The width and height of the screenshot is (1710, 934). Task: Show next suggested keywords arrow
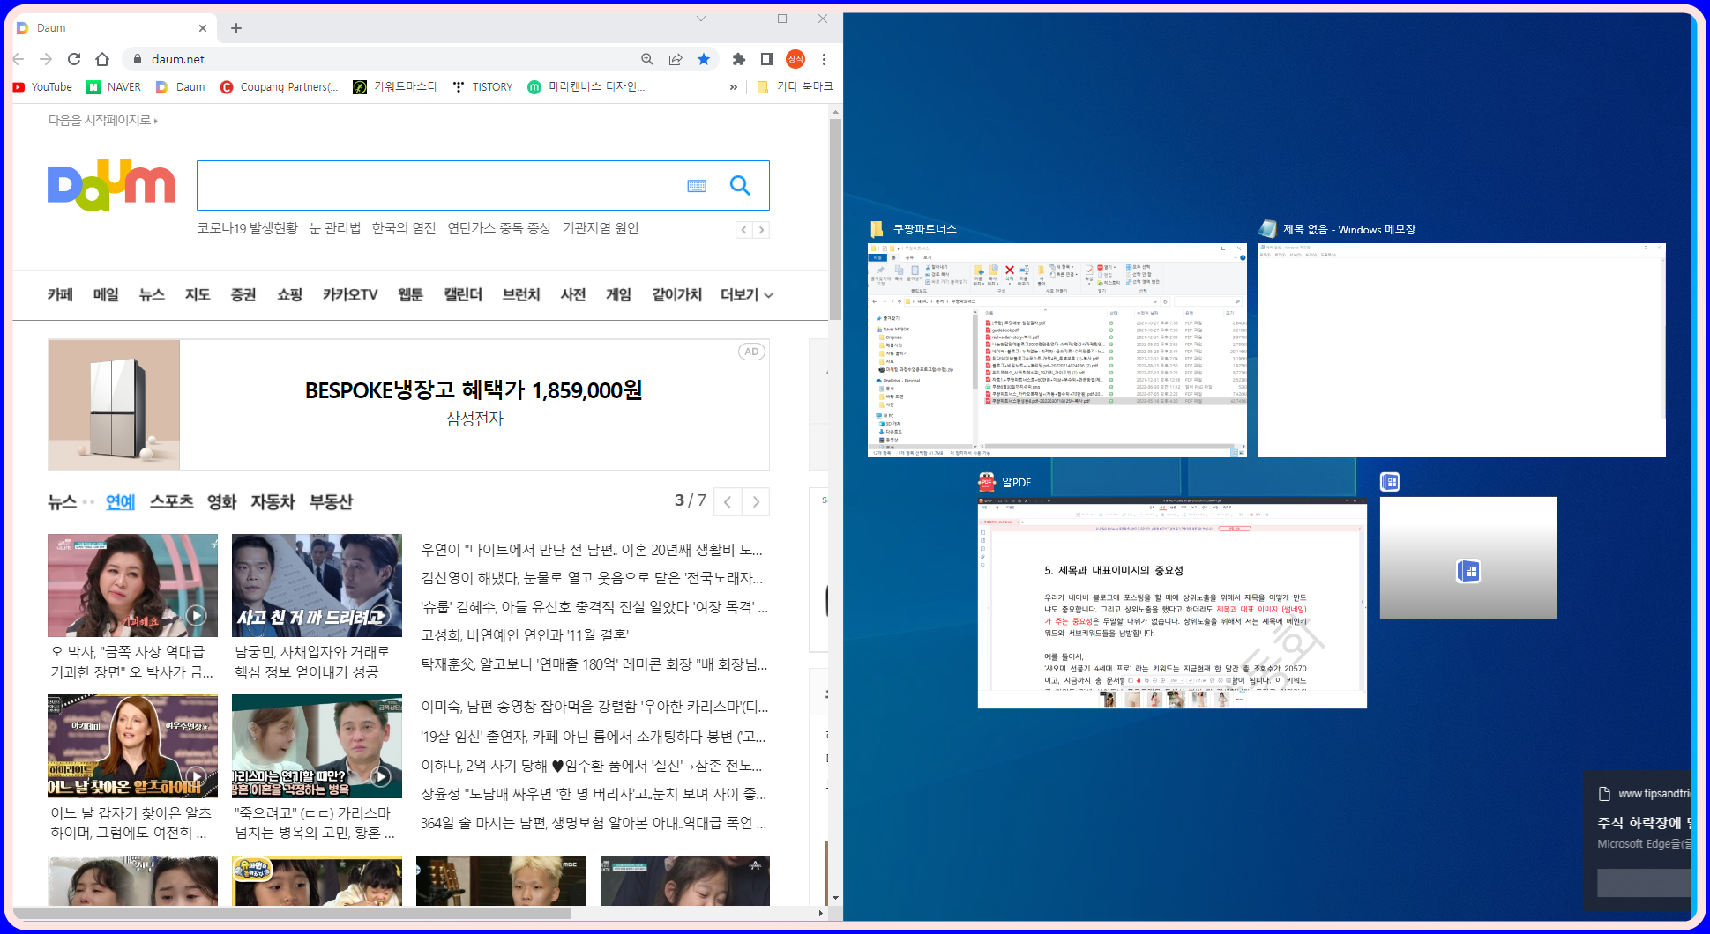pyautogui.click(x=761, y=230)
